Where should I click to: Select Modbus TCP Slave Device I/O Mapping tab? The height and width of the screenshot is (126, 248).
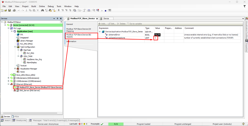click(x=79, y=30)
